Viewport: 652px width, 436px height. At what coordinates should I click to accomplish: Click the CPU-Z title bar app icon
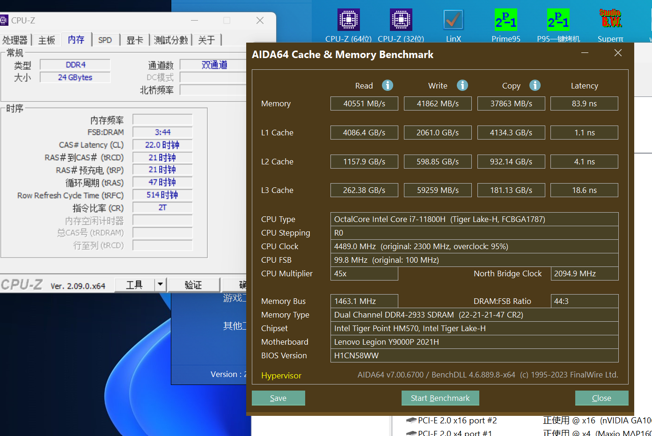[x=4, y=20]
